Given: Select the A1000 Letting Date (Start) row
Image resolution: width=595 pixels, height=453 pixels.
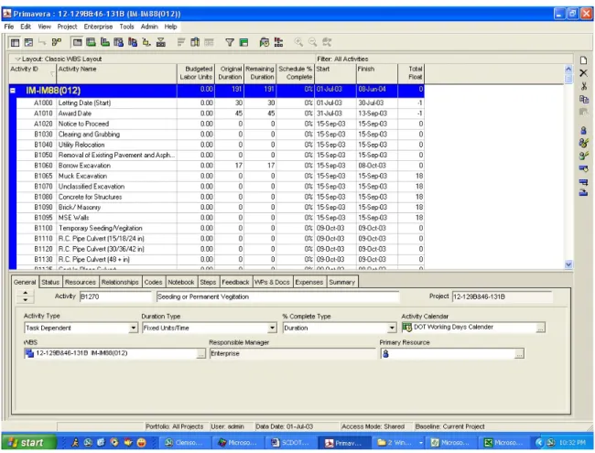Looking at the screenshot, I should tap(220, 103).
